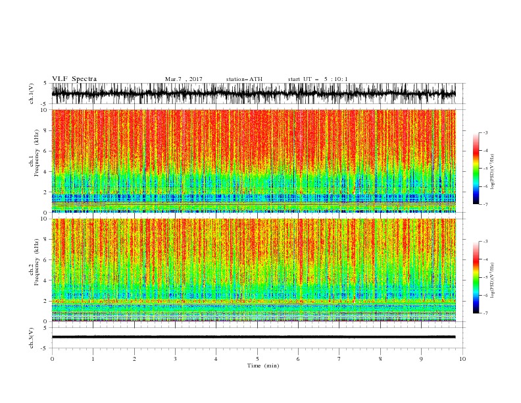Click the "station=ATH" header label

pos(244,79)
